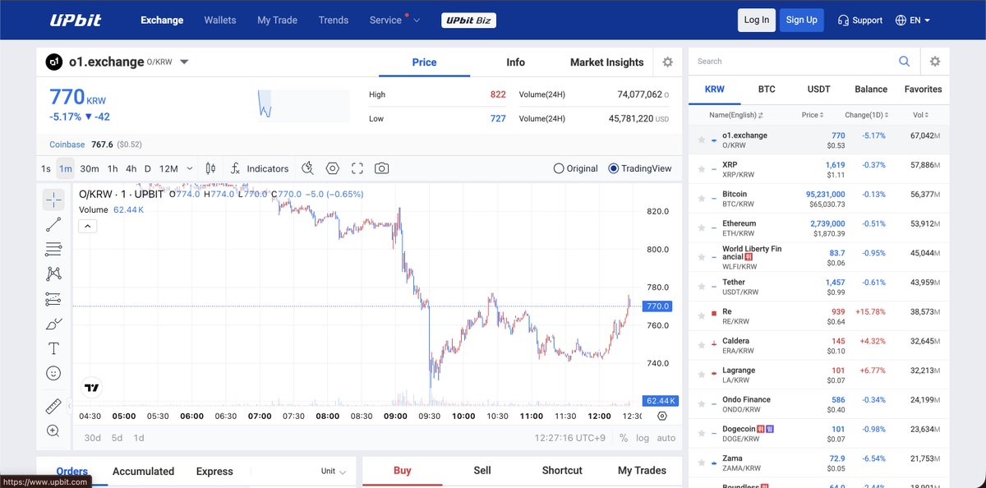Image resolution: width=986 pixels, height=488 pixels.
Task: Open the Wallets menu
Action: [x=220, y=21]
